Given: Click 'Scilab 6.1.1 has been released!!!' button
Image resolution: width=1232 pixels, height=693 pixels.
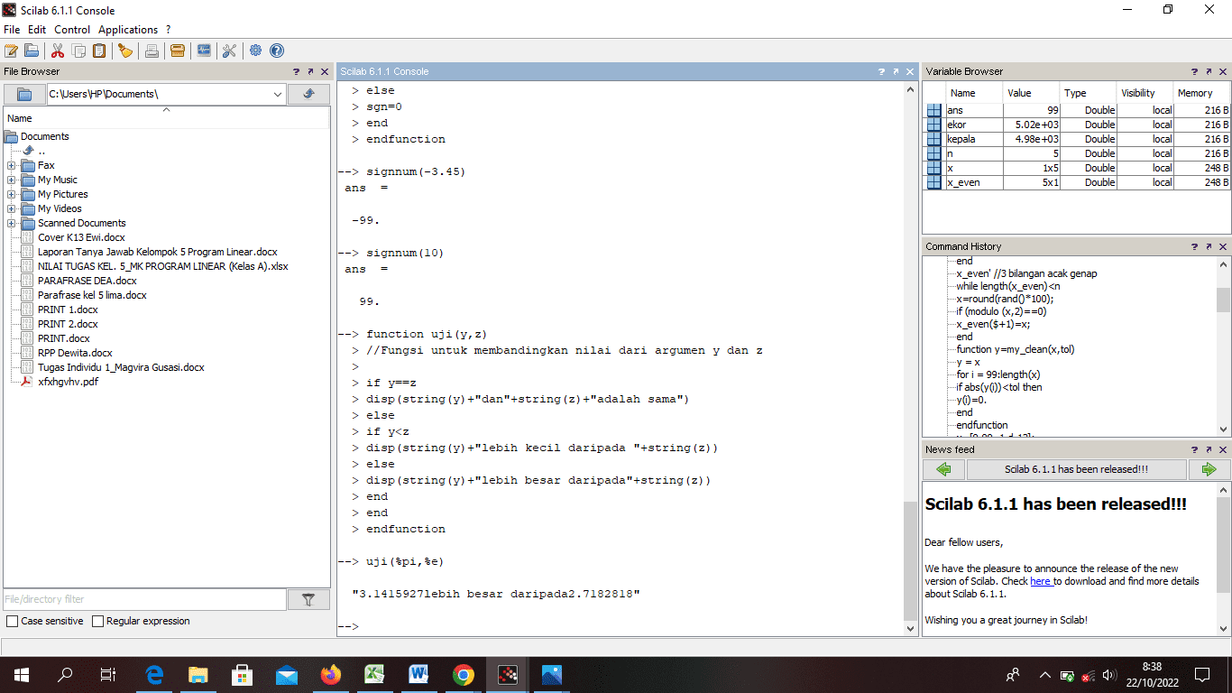Looking at the screenshot, I should (x=1077, y=469).
